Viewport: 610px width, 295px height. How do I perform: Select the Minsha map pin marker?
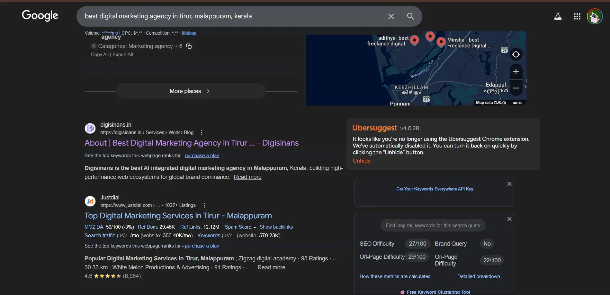coord(441,41)
